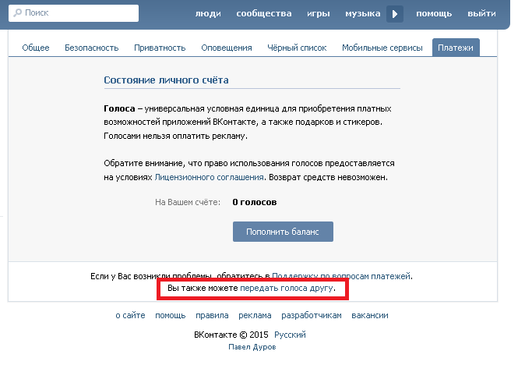Click the На Вашем счёте label
Image resolution: width=525 pixels, height=365 pixels.
point(188,203)
